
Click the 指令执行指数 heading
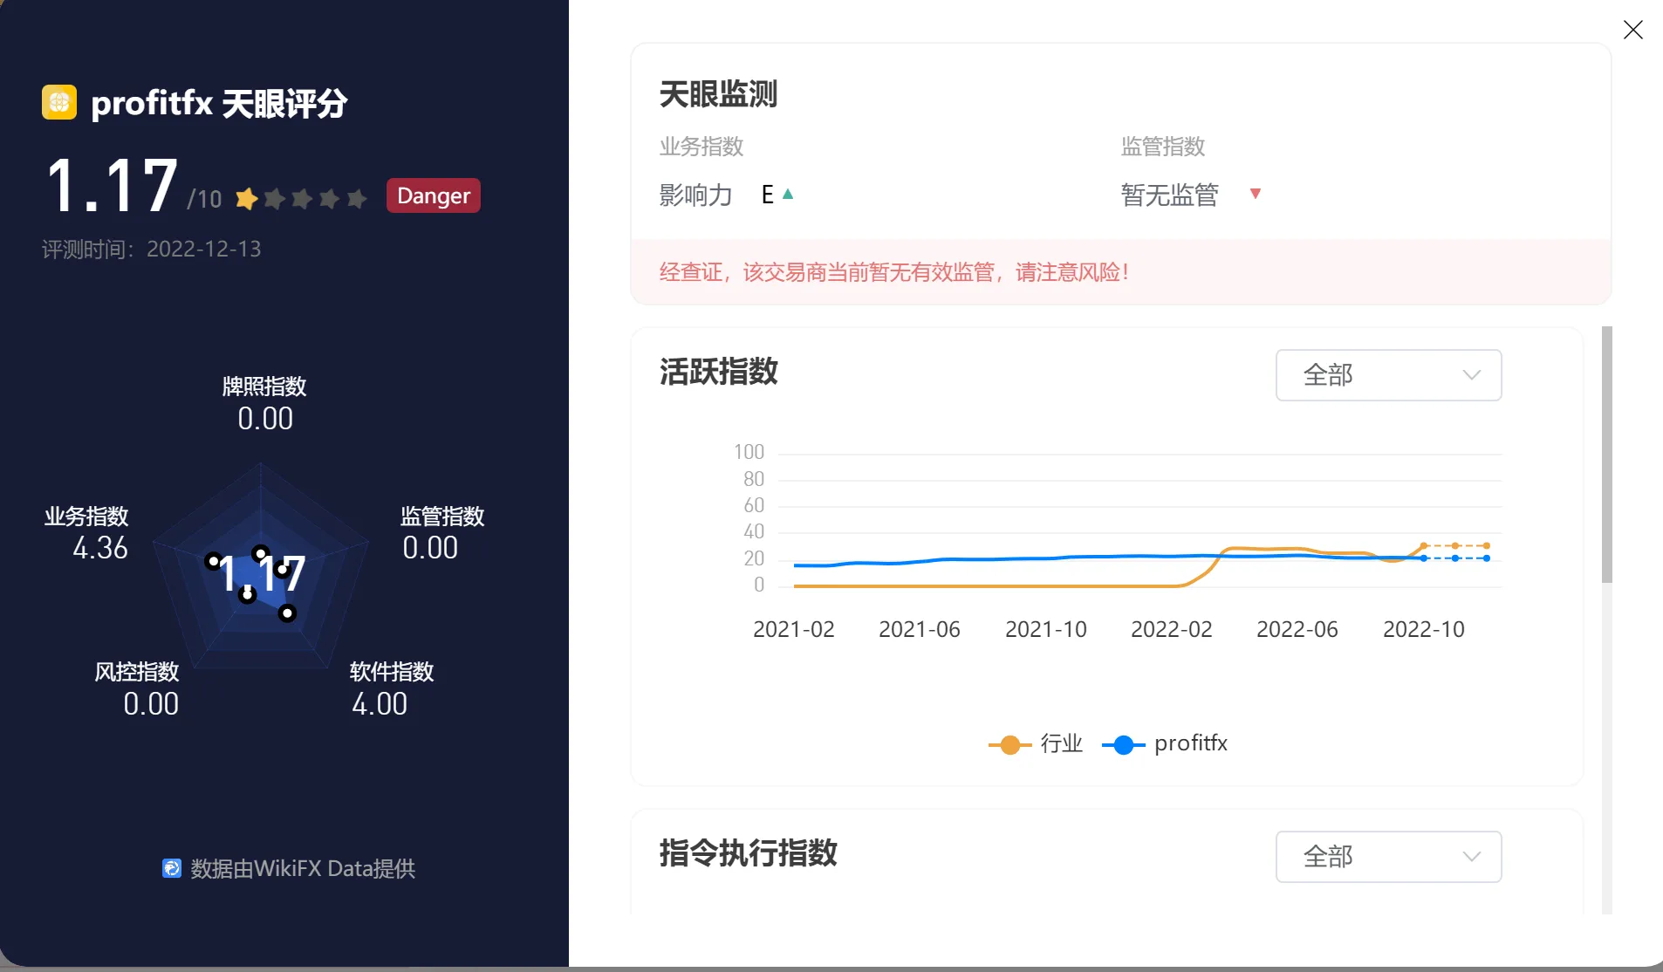(748, 852)
